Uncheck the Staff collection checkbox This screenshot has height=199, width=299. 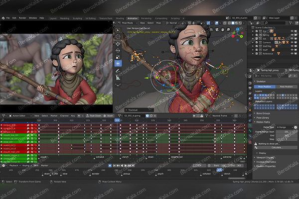click(x=257, y=50)
